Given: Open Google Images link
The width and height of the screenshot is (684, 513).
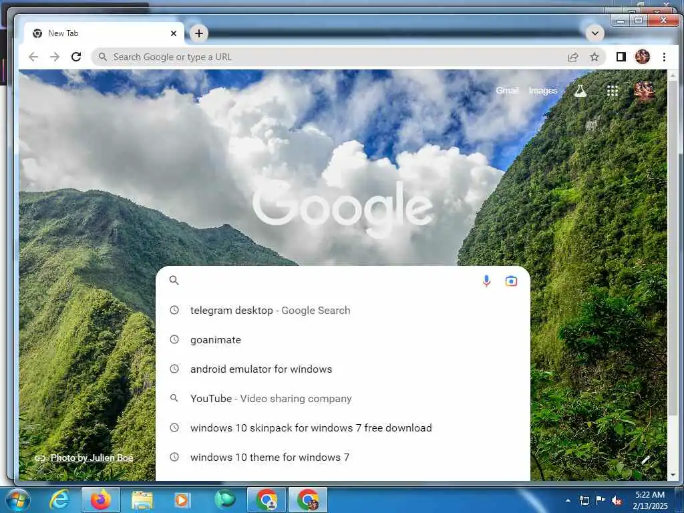Looking at the screenshot, I should point(542,91).
